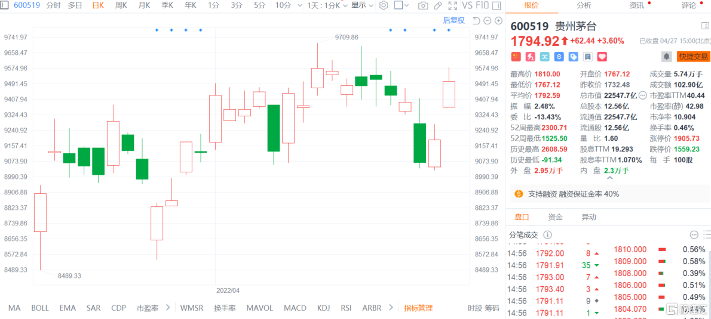Viewport: 711px width, 319px height.
Task: Open the chart settings gear
Action: click(x=384, y=5)
